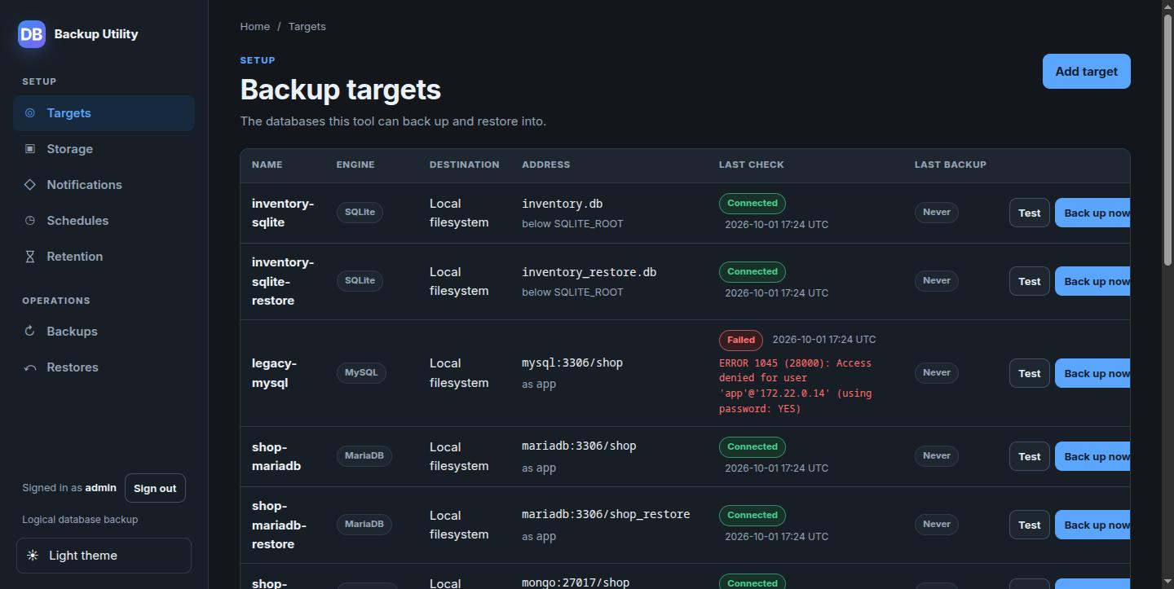The height and width of the screenshot is (589, 1174).
Task: Click the Backups refresh icon
Action: [x=30, y=332]
